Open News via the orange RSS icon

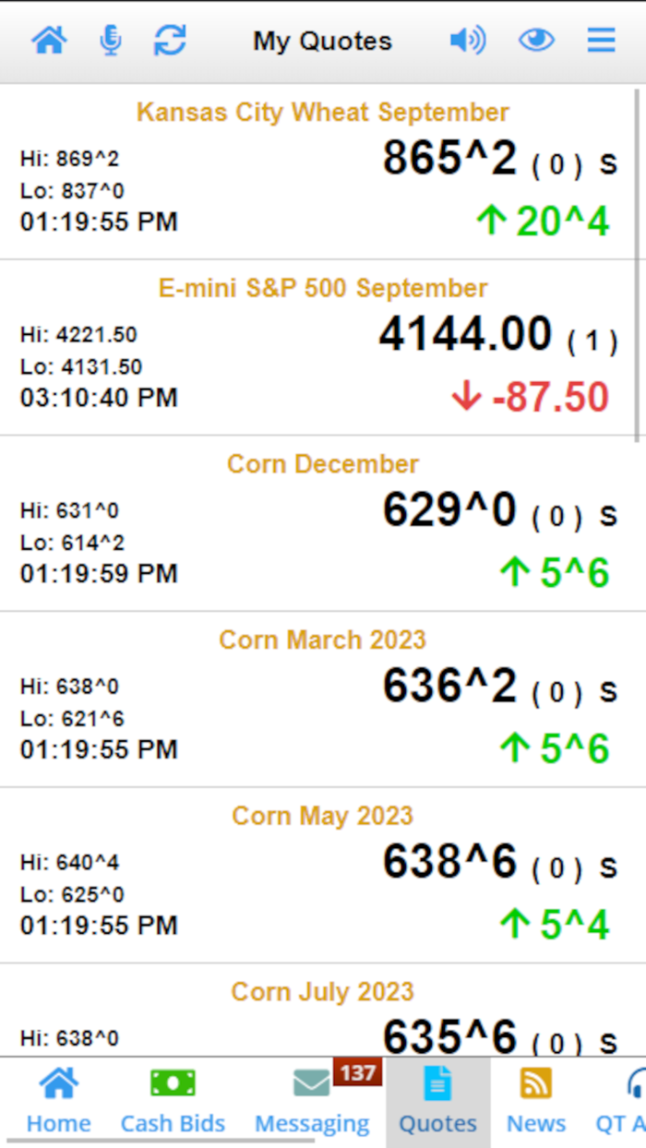point(535,1081)
